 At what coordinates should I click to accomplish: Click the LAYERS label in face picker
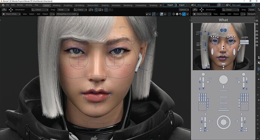pos(244,37)
